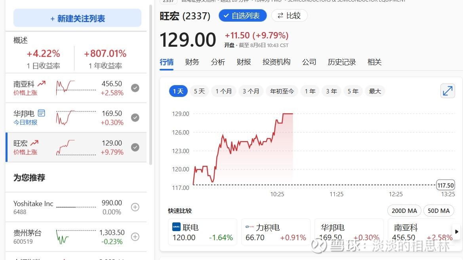Click the 117.50 previous close marker
The image size is (463, 260).
click(x=445, y=185)
